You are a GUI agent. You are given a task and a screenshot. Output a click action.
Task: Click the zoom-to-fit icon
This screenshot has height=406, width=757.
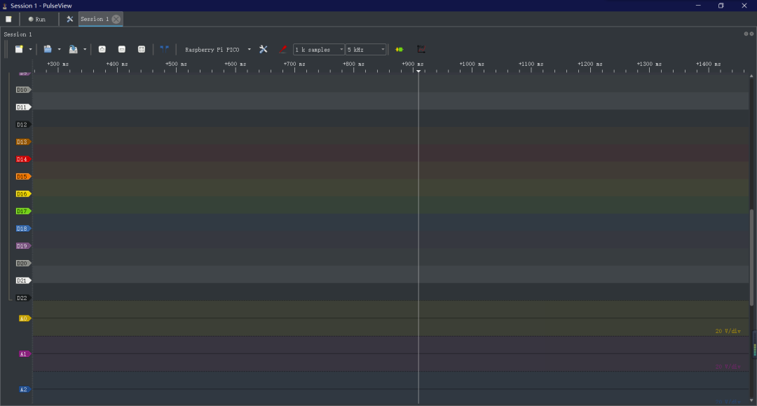142,49
